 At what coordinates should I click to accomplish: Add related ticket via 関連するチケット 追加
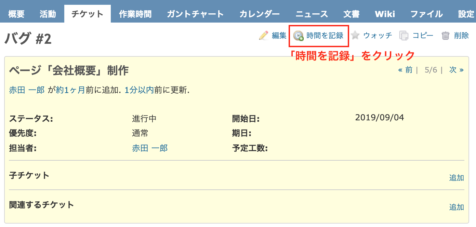point(457,207)
